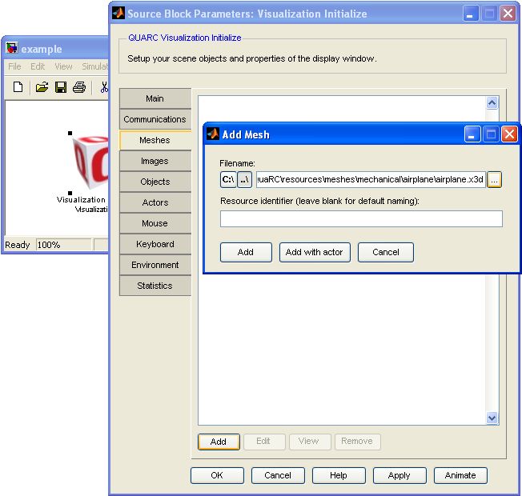522x496 pixels.
Task: Go to the Environment tab
Action: (x=155, y=265)
